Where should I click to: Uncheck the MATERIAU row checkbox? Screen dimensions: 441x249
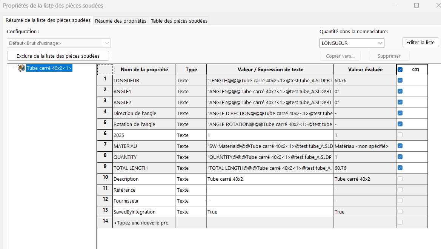[400, 146]
